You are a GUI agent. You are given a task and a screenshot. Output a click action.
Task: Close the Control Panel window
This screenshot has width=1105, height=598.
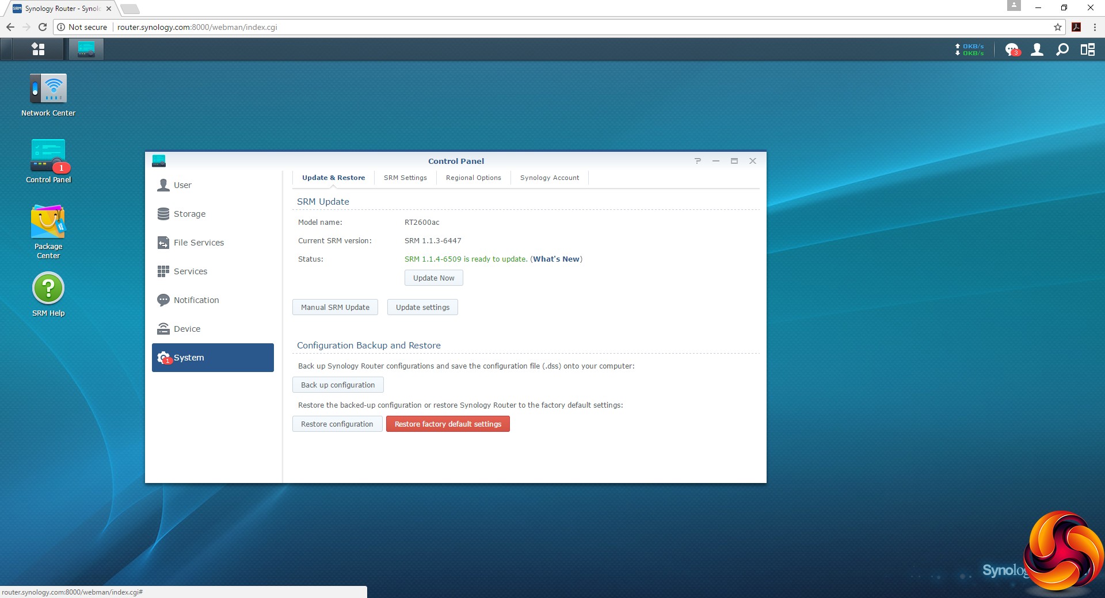(753, 161)
